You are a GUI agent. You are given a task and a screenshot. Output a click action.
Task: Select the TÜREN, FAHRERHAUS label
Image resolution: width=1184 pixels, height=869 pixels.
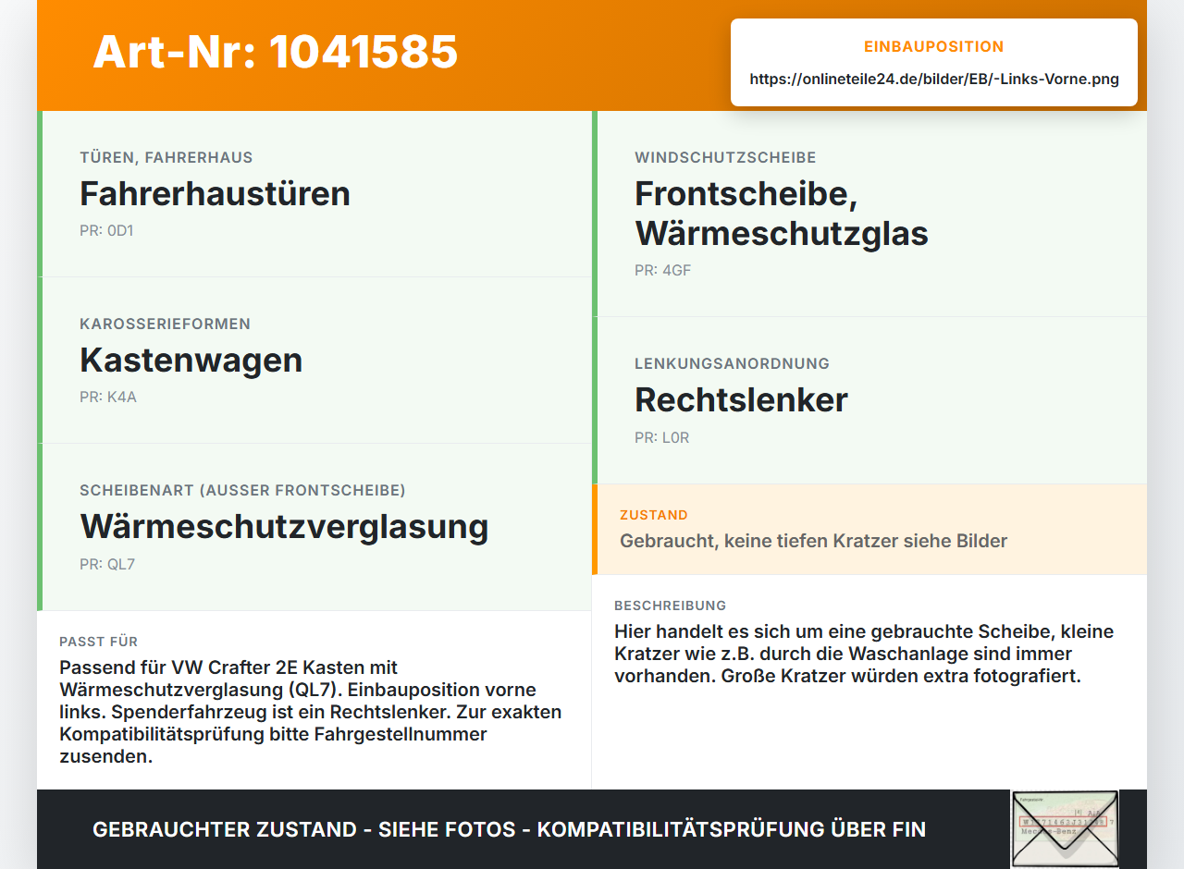[x=166, y=158]
